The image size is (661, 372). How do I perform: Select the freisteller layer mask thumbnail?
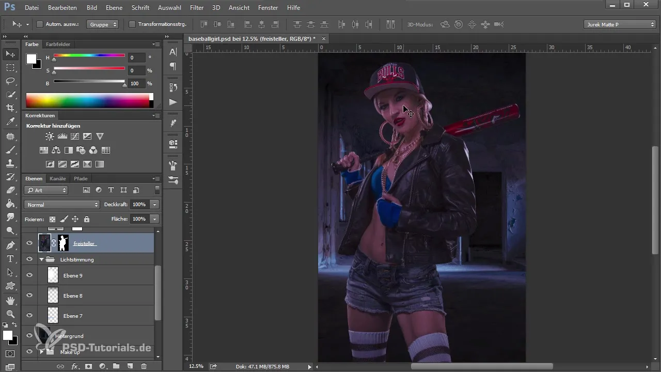point(63,243)
